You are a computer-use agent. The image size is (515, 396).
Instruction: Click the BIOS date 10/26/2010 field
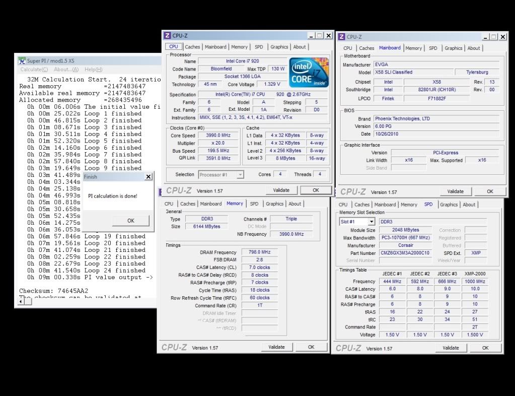point(436,134)
